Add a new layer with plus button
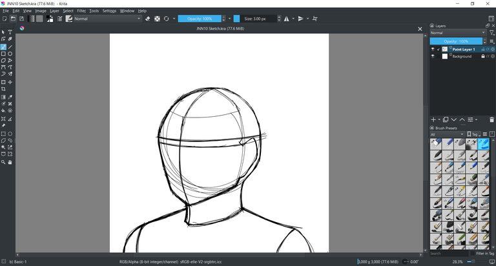The width and height of the screenshot is (496, 266). click(x=433, y=119)
